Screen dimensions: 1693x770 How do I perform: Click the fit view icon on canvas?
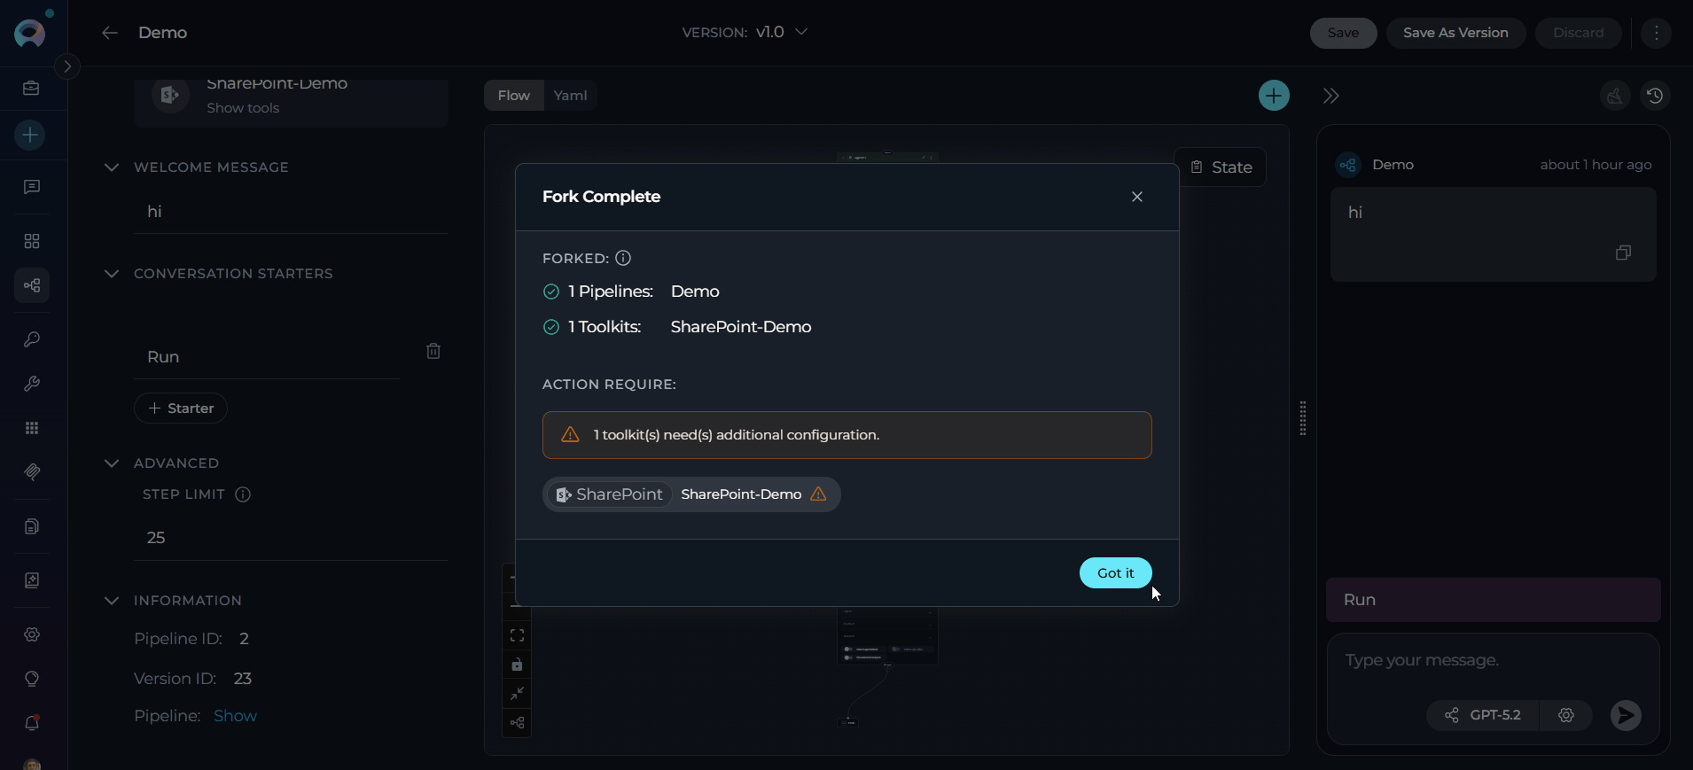click(517, 635)
